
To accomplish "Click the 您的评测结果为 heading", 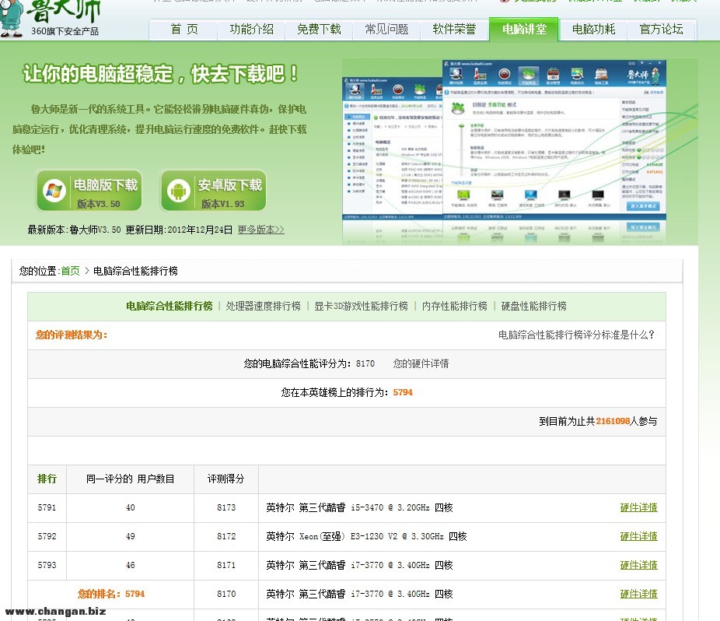I will 72,335.
